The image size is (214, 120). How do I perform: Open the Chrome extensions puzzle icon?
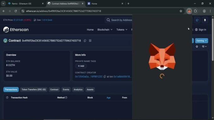tap(195, 11)
